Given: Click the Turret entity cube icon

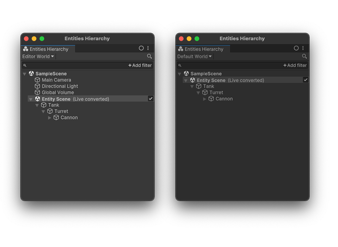Looking at the screenshot, I should point(51,111).
